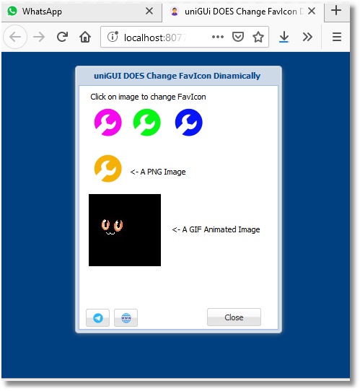Screen dimensions: 360x391
Task: Reload the current page
Action: (x=62, y=38)
